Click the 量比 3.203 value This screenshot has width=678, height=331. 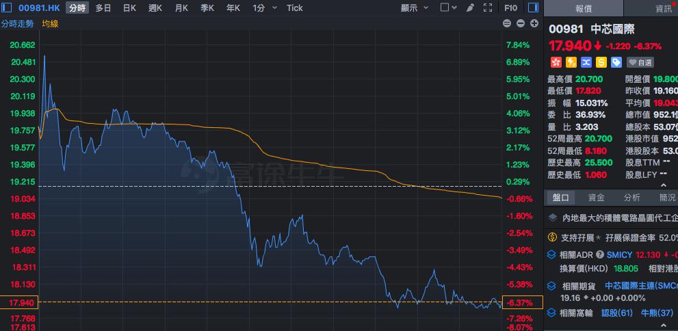587,127
